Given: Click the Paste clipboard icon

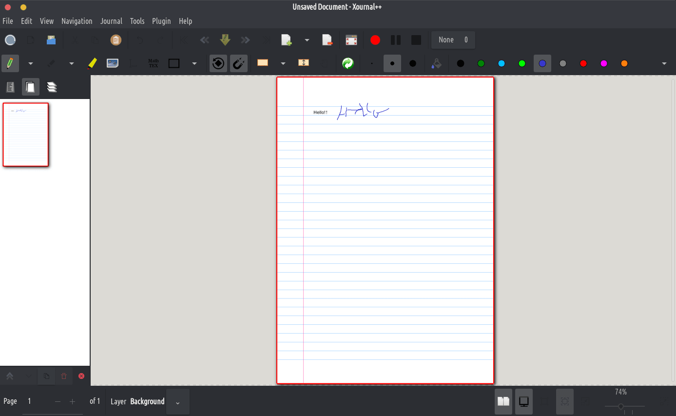Looking at the screenshot, I should click(116, 40).
